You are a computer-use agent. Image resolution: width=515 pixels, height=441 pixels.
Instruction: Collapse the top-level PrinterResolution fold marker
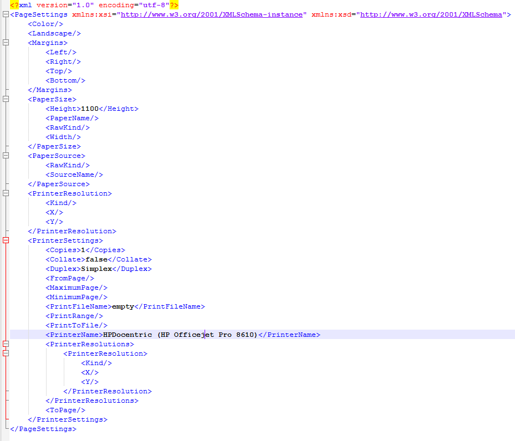[x=6, y=193]
